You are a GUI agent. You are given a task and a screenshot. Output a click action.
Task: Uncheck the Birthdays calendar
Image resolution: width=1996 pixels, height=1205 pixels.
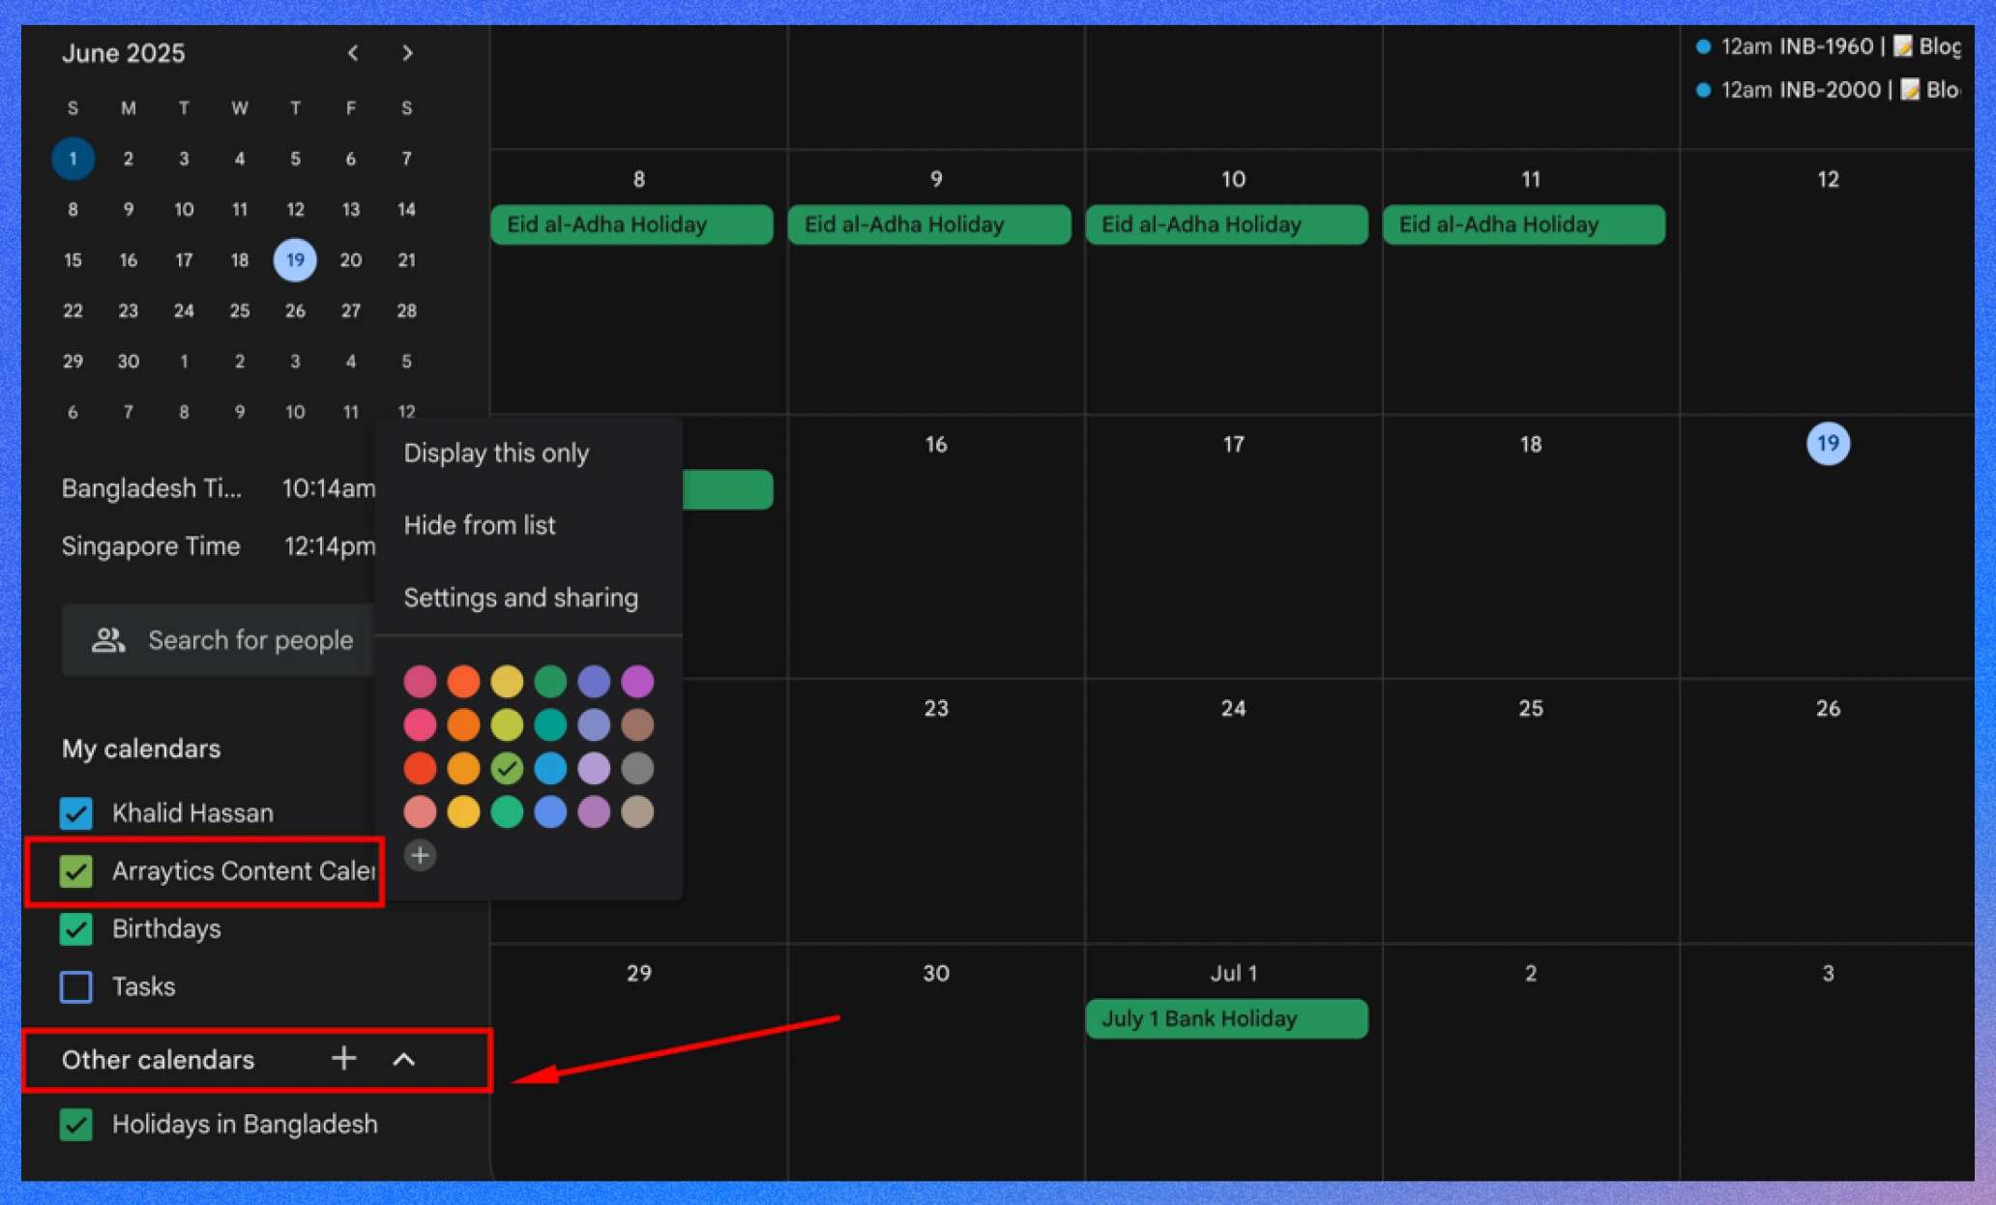[x=76, y=929]
